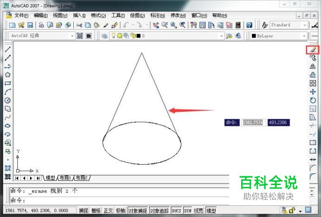The height and width of the screenshot is (217, 321).
Task: Select the Circle tool
Action: (8, 100)
